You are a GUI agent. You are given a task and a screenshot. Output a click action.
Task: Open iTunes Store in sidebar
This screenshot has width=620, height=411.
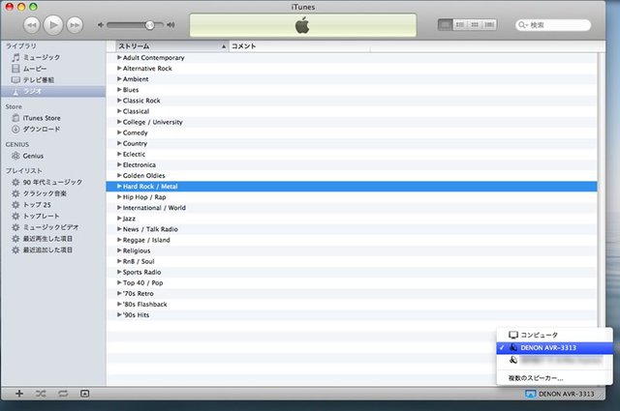pyautogui.click(x=53, y=118)
